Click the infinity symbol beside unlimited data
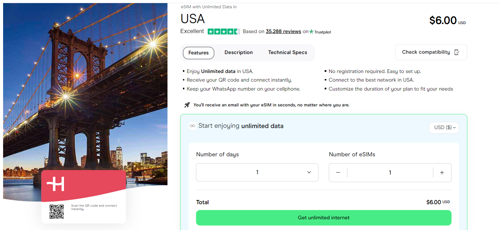This screenshot has width=499, height=230. (192, 126)
